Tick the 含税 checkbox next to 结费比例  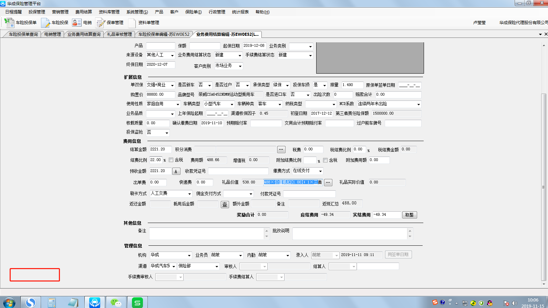171,160
